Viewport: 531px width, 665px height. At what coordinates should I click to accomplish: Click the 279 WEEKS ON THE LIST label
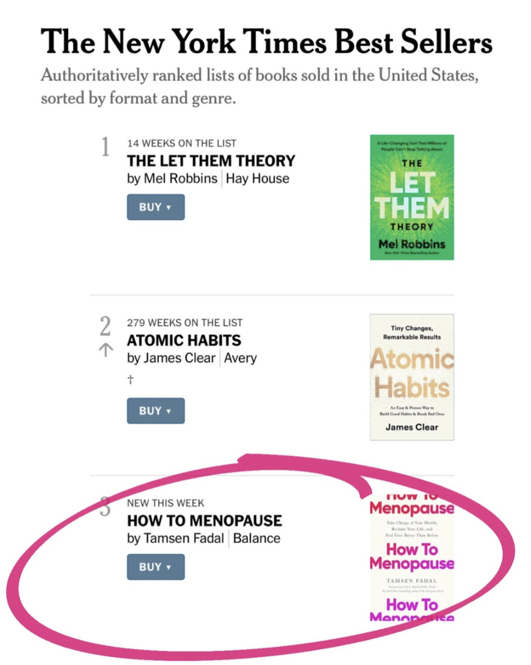(x=185, y=323)
